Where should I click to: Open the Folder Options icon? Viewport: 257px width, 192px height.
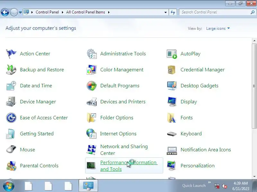(92, 118)
